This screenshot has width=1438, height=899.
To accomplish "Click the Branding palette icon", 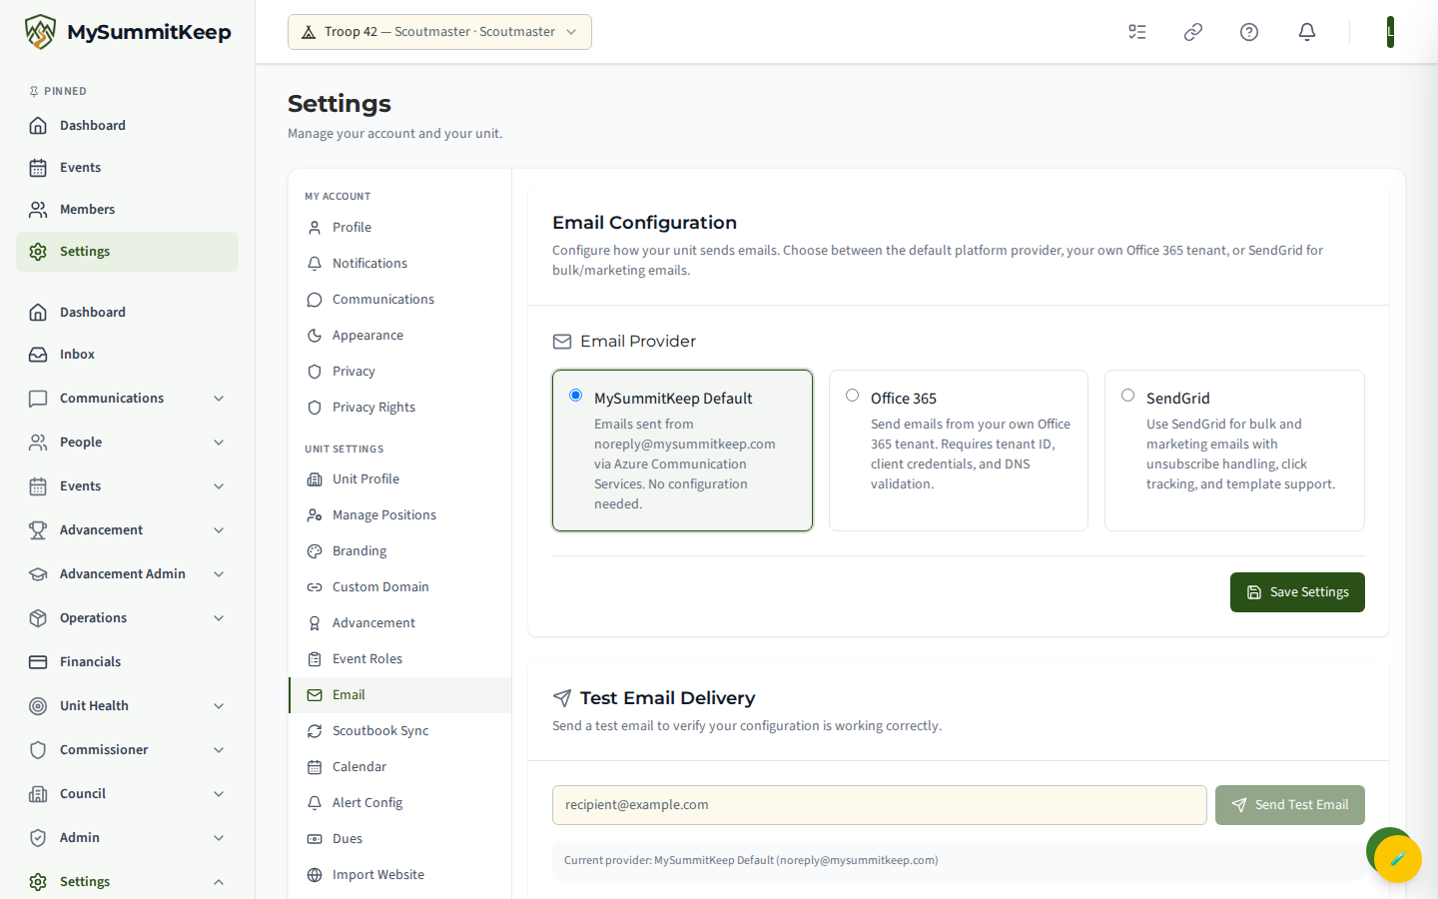I will [315, 551].
